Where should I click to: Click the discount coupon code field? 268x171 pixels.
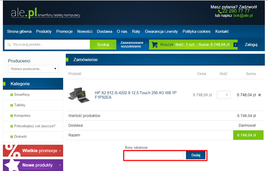(x=154, y=155)
